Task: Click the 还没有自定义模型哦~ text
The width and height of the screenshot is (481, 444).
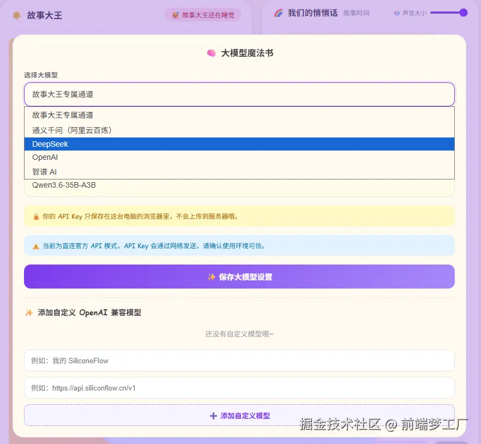Action: click(239, 334)
